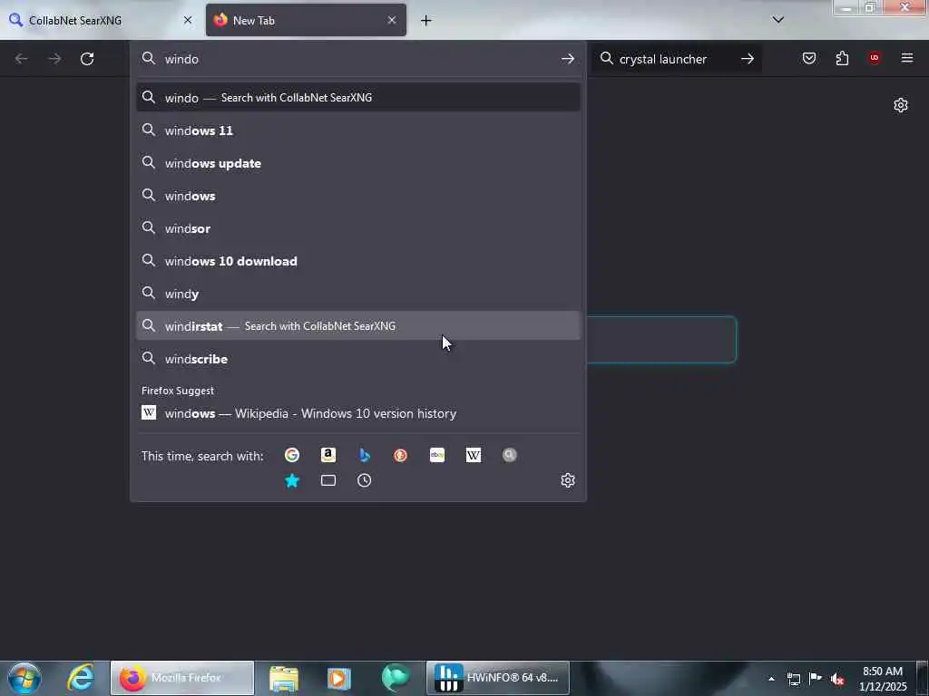The height and width of the screenshot is (696, 929).
Task: Go forward one page
Action: (54, 59)
